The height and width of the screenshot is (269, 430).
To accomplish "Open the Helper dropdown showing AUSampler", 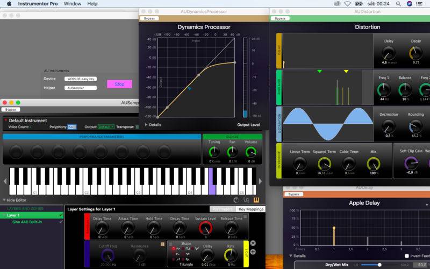I will (x=81, y=88).
